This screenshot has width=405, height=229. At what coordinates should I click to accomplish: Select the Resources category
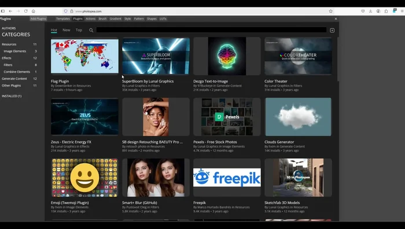click(x=19, y=44)
